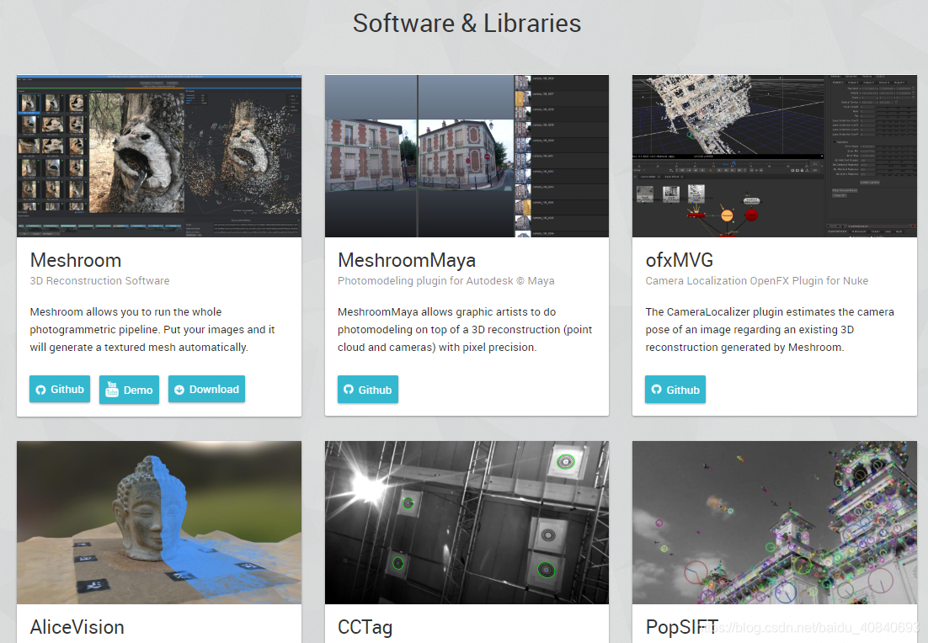Open the ofxMVG Github button
This screenshot has height=643, width=928.
(675, 390)
